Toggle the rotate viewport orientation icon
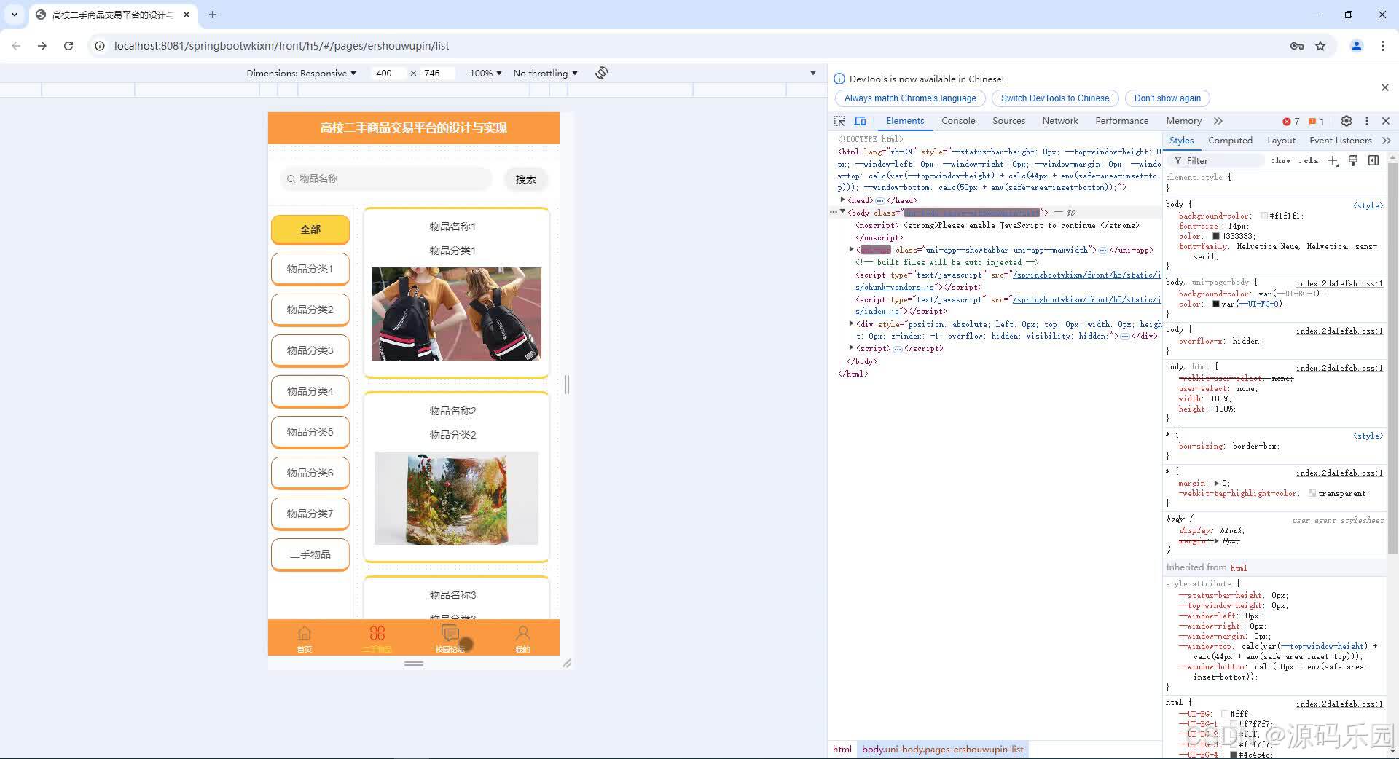This screenshot has height=759, width=1399. point(601,73)
